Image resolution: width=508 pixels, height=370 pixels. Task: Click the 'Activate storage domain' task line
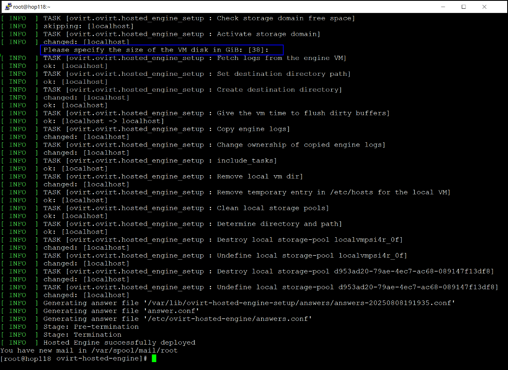(x=161, y=34)
